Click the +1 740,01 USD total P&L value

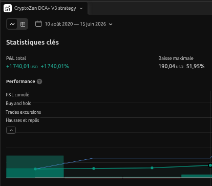point(22,66)
